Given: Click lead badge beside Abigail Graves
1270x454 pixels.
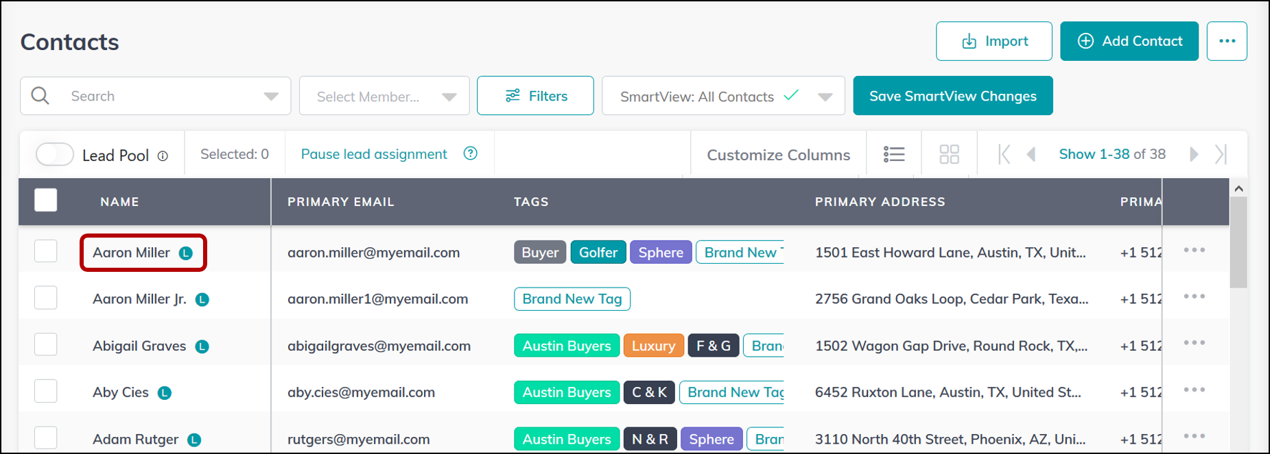Looking at the screenshot, I should 202,346.
